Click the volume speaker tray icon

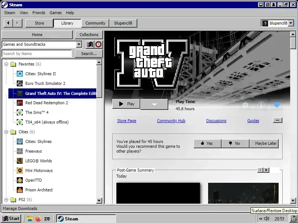(267, 219)
